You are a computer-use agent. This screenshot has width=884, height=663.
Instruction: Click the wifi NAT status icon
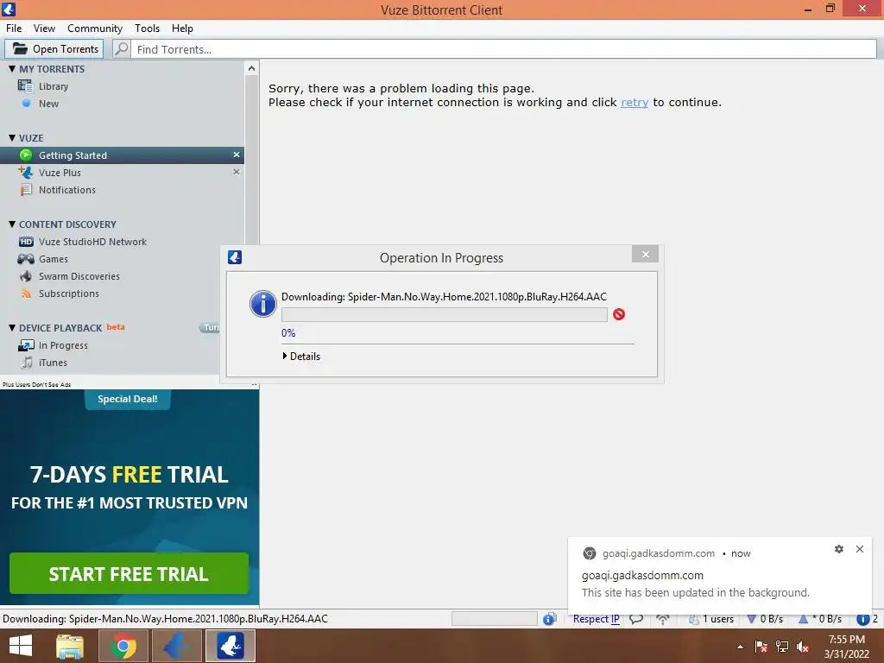(x=663, y=619)
